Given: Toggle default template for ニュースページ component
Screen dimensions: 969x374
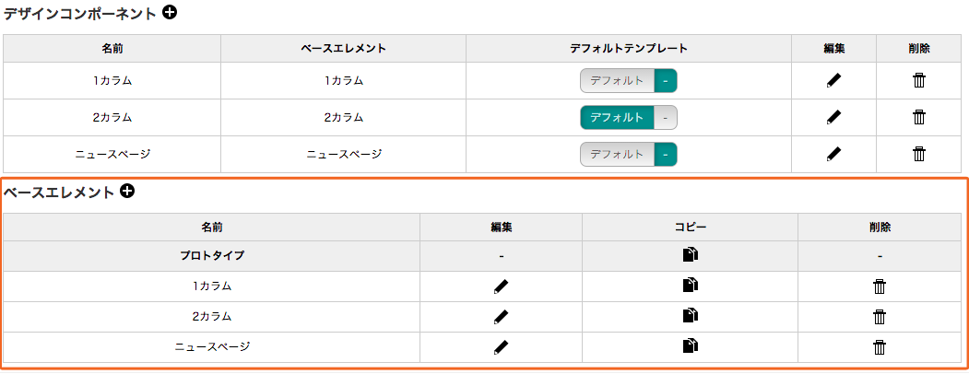Looking at the screenshot, I should (x=628, y=154).
